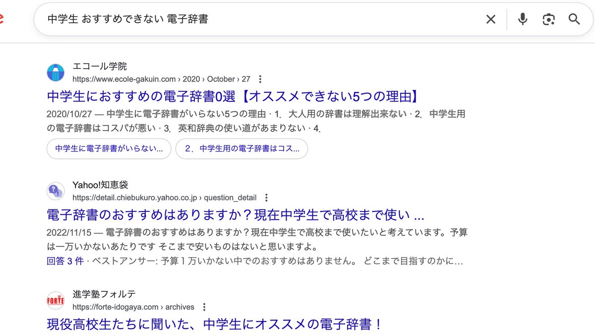Viewport: 595px width, 335px height.
Task: Open 現役高校生たちに聞いた result title
Action: click(215, 324)
